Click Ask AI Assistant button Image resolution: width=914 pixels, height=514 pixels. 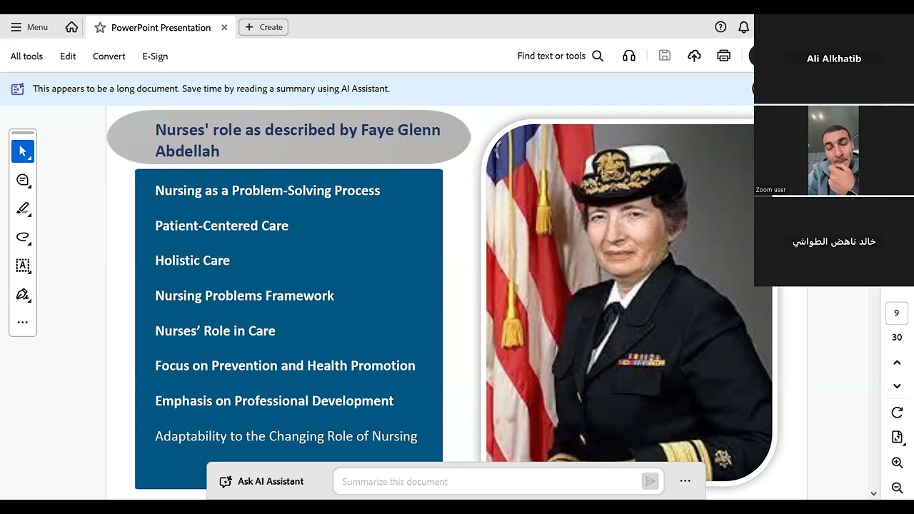point(261,481)
